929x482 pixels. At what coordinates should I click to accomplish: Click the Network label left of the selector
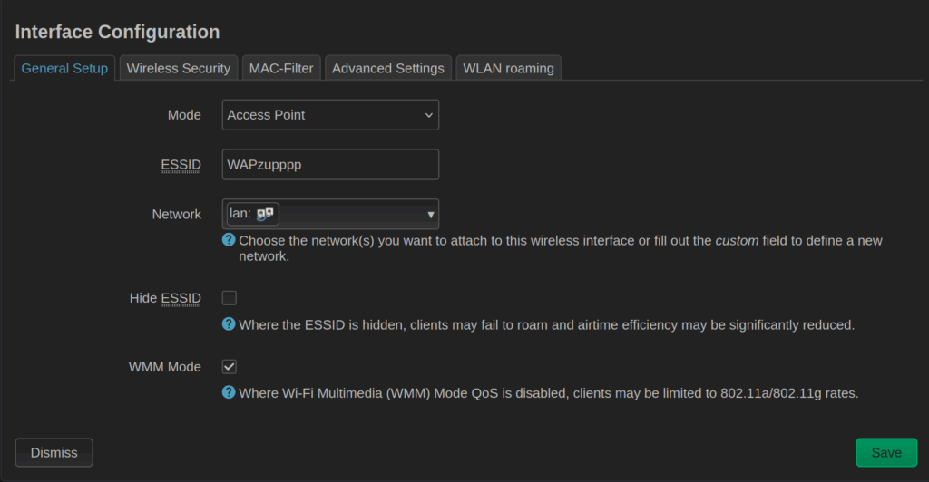176,215
